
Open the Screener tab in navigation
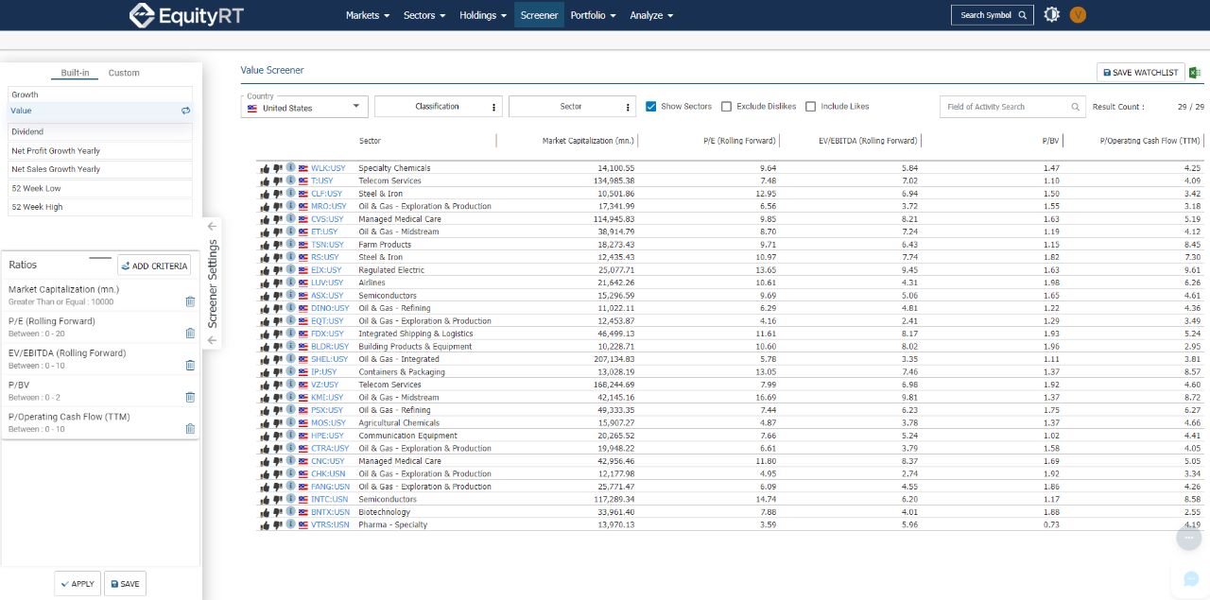pyautogui.click(x=539, y=15)
